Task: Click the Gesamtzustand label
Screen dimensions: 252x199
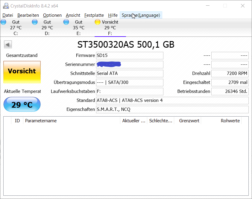Action: tap(22, 55)
